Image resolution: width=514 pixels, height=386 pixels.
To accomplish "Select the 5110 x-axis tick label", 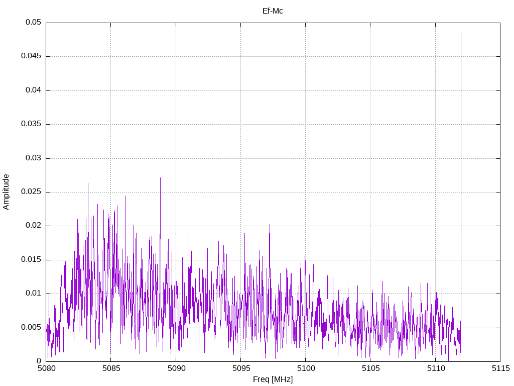I will click(x=435, y=368).
